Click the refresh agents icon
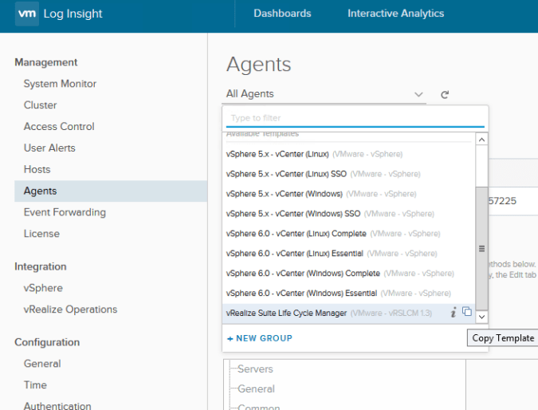Image resolution: width=538 pixels, height=410 pixels. tap(445, 94)
